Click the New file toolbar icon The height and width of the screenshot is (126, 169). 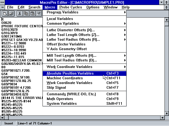[x=5, y=14]
